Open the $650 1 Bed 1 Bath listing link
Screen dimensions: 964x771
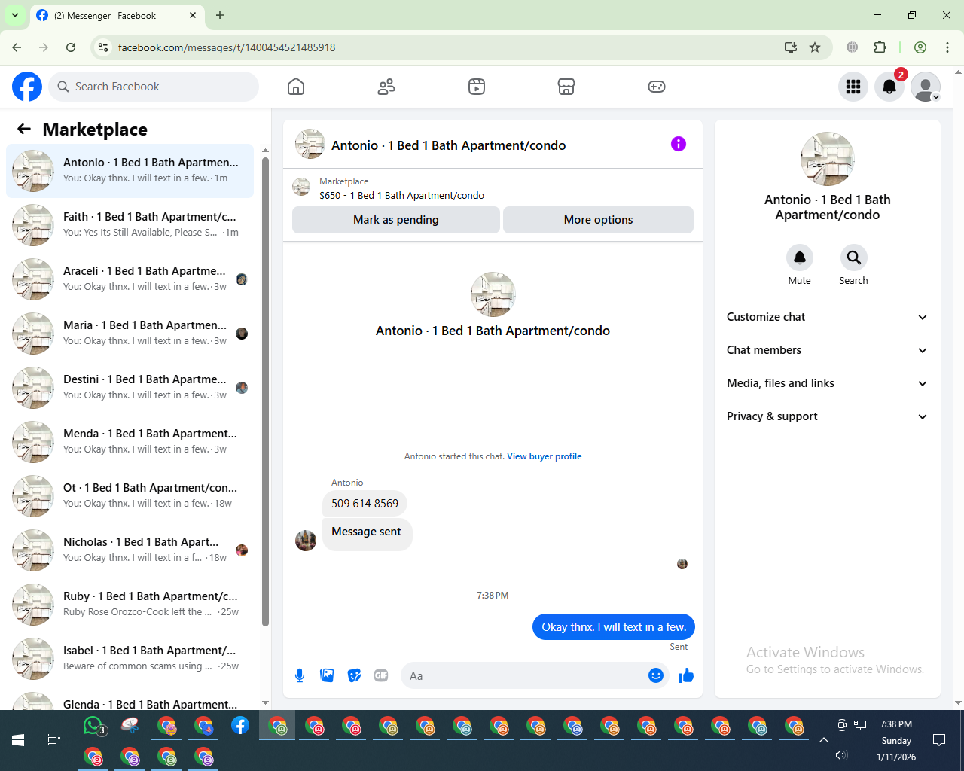click(401, 195)
